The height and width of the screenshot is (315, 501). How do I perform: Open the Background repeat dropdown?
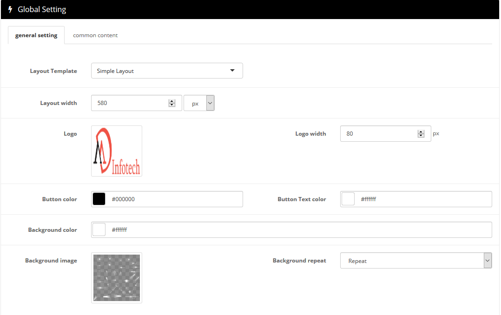416,261
